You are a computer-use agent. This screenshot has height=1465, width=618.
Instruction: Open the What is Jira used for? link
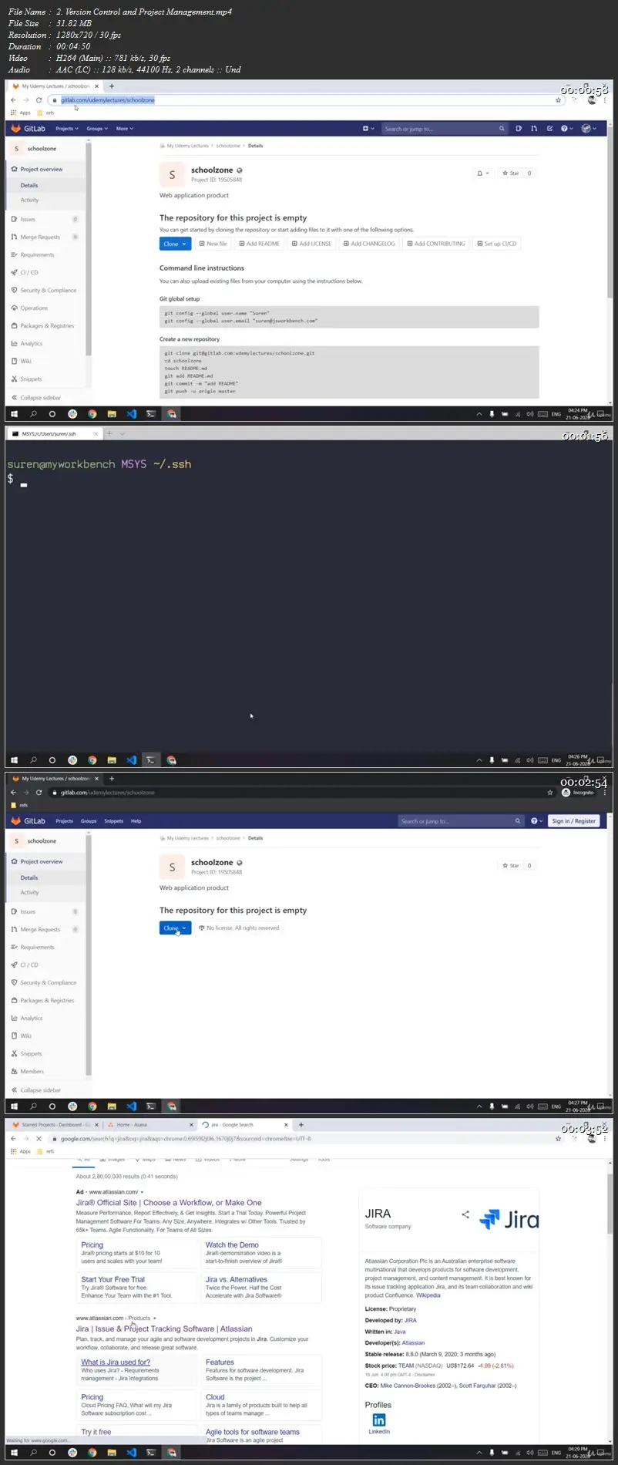click(x=116, y=1362)
